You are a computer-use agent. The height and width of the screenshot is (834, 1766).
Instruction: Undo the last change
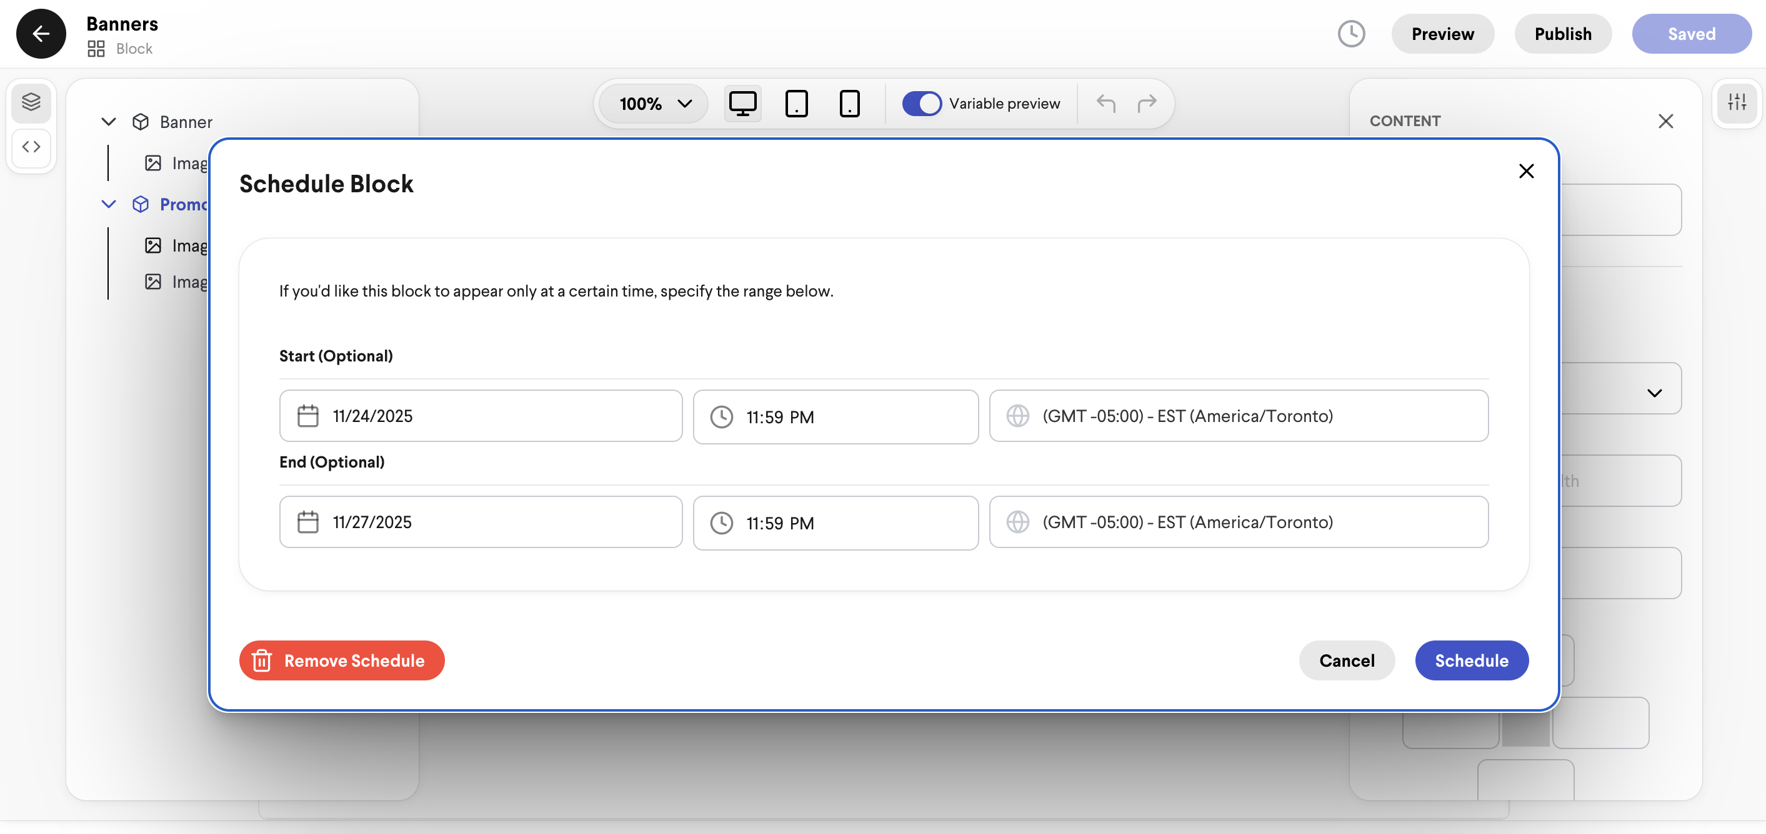[x=1106, y=104]
